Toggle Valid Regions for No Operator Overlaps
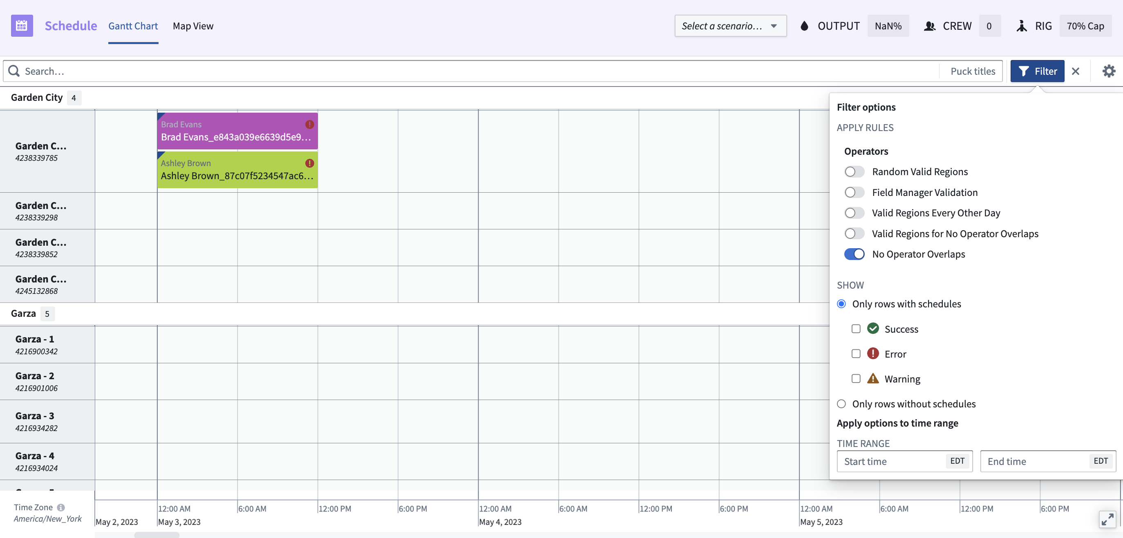This screenshot has height=538, width=1123. (854, 234)
